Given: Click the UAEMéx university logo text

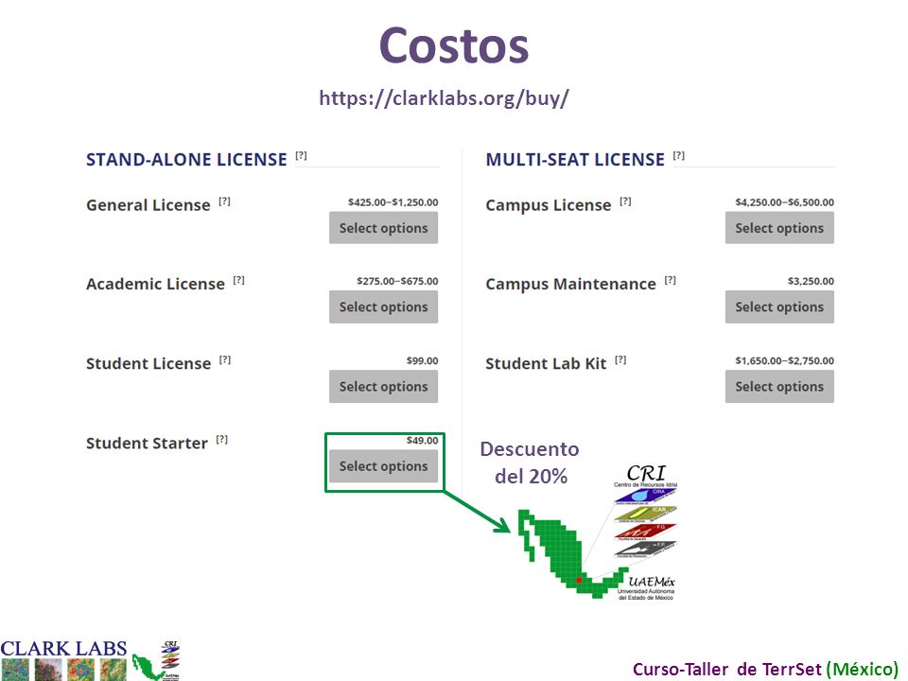Looking at the screenshot, I should point(652,582).
